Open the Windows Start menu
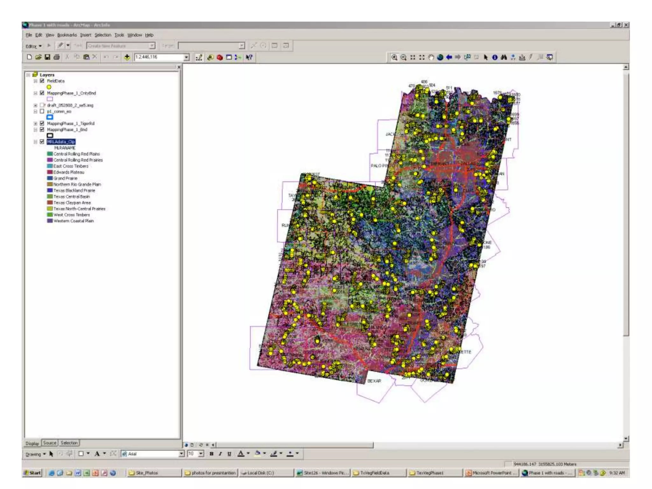 [x=33, y=473]
